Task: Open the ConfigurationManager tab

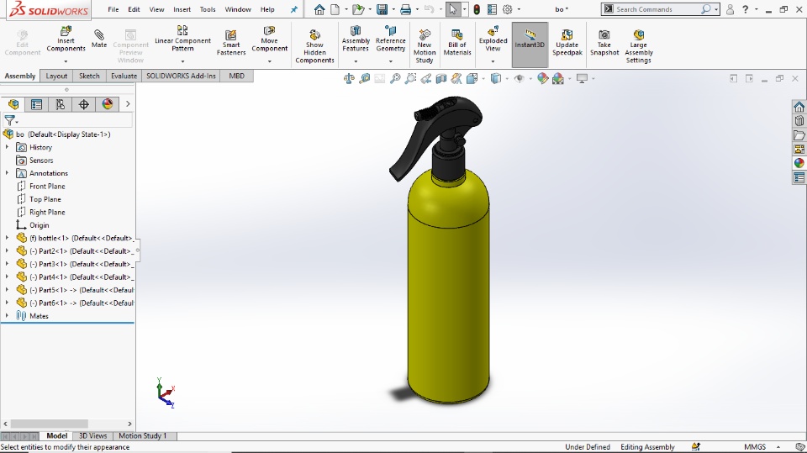Action: [61, 104]
